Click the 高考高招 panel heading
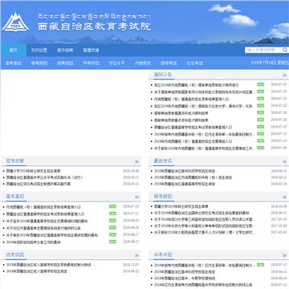289x289 pixels. (x=15, y=197)
